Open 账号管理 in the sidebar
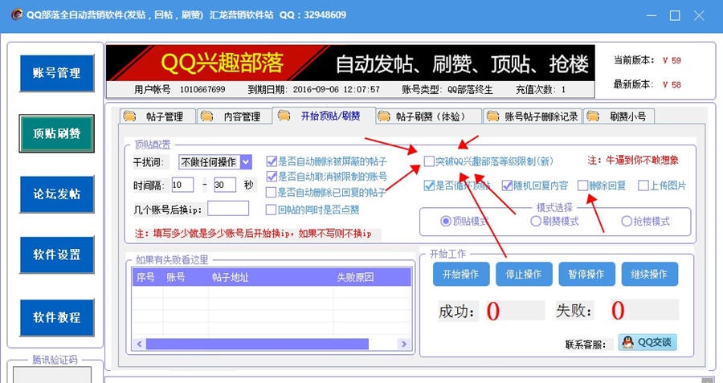 [57, 73]
